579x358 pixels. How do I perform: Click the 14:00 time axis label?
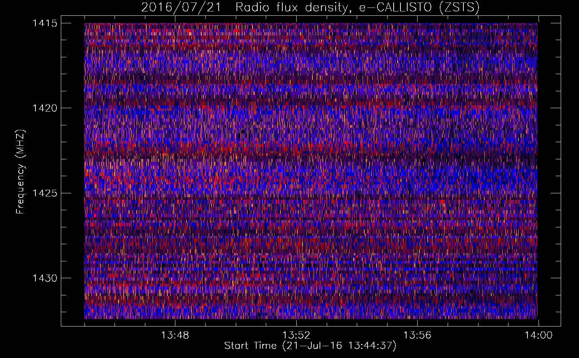539,335
